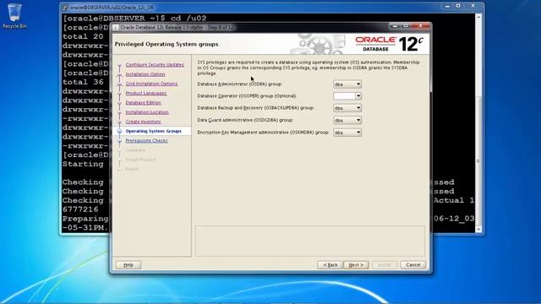Select the Operating System Groups step

153,131
